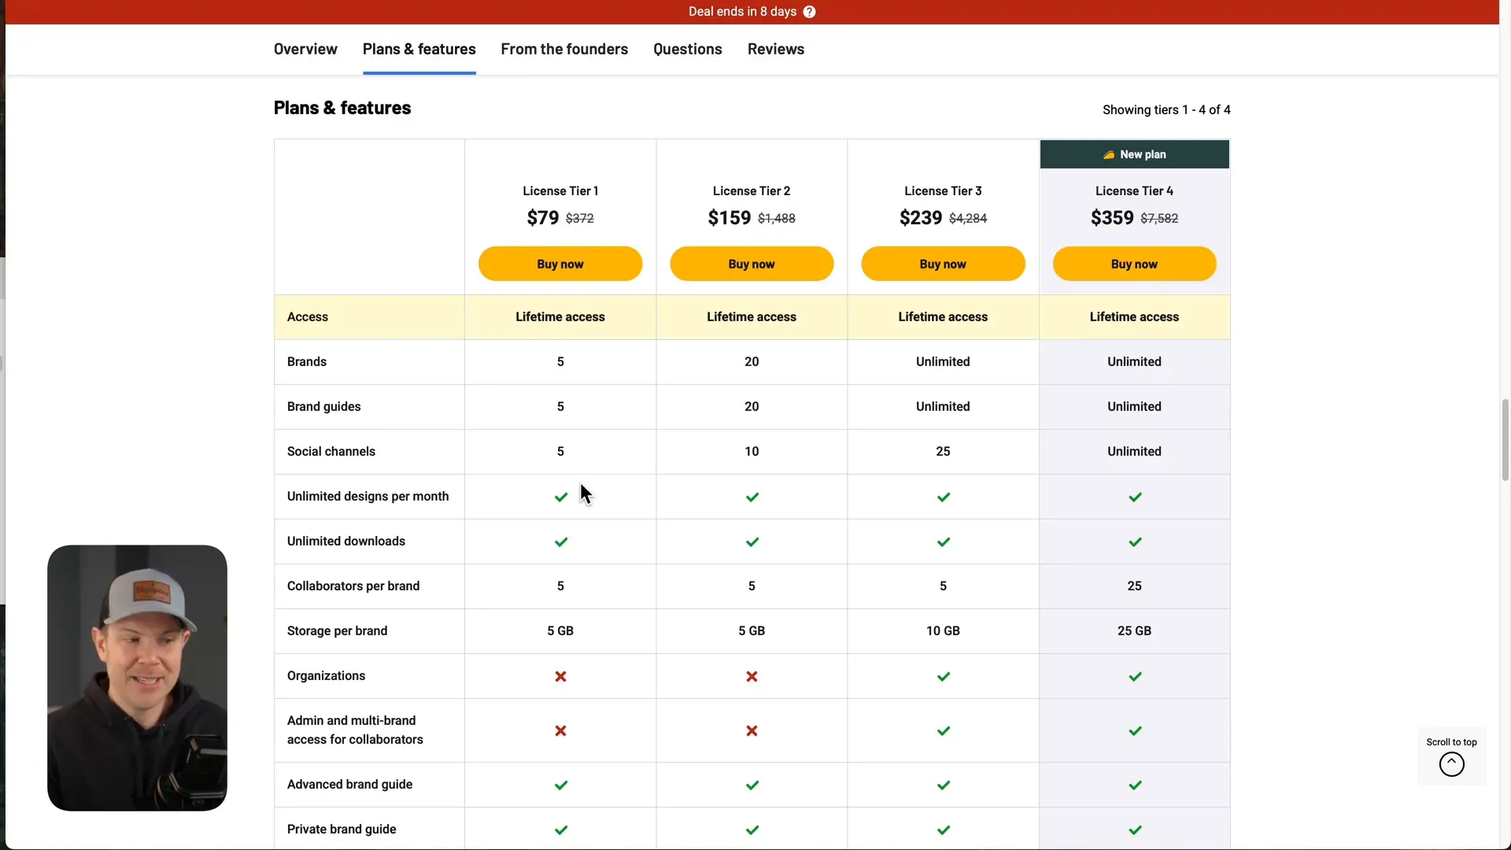Viewport: 1511px width, 850px height.
Task: Click Tier 3 Organizations checkmark
Action: pos(943,677)
